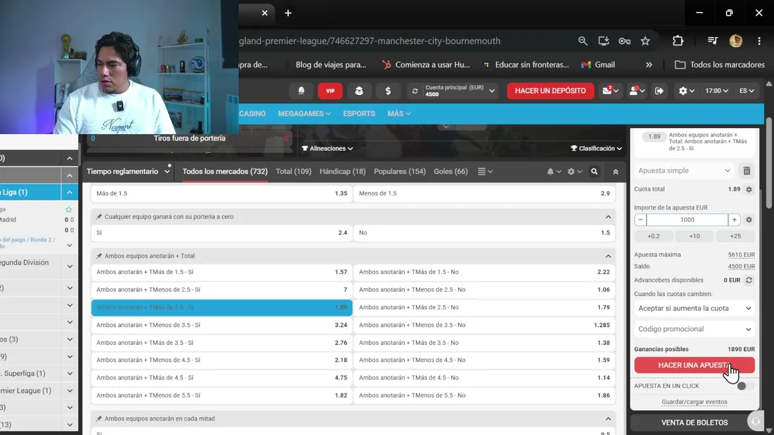Screen dimensions: 774x435
Task: Switch to 'Hándicap (18)' tab
Action: (342, 172)
